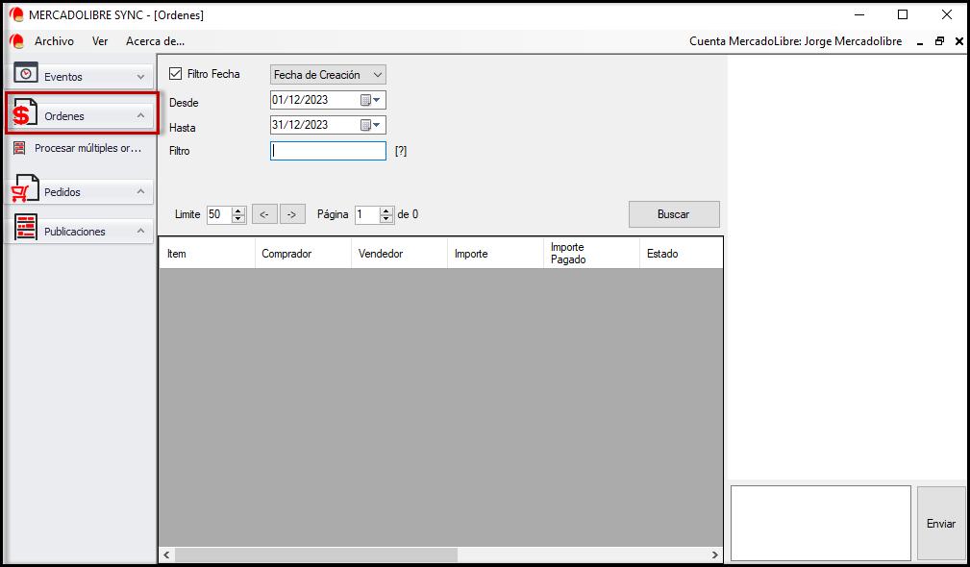The image size is (970, 567).
Task: Click the [?] filter help link
Action: point(401,151)
